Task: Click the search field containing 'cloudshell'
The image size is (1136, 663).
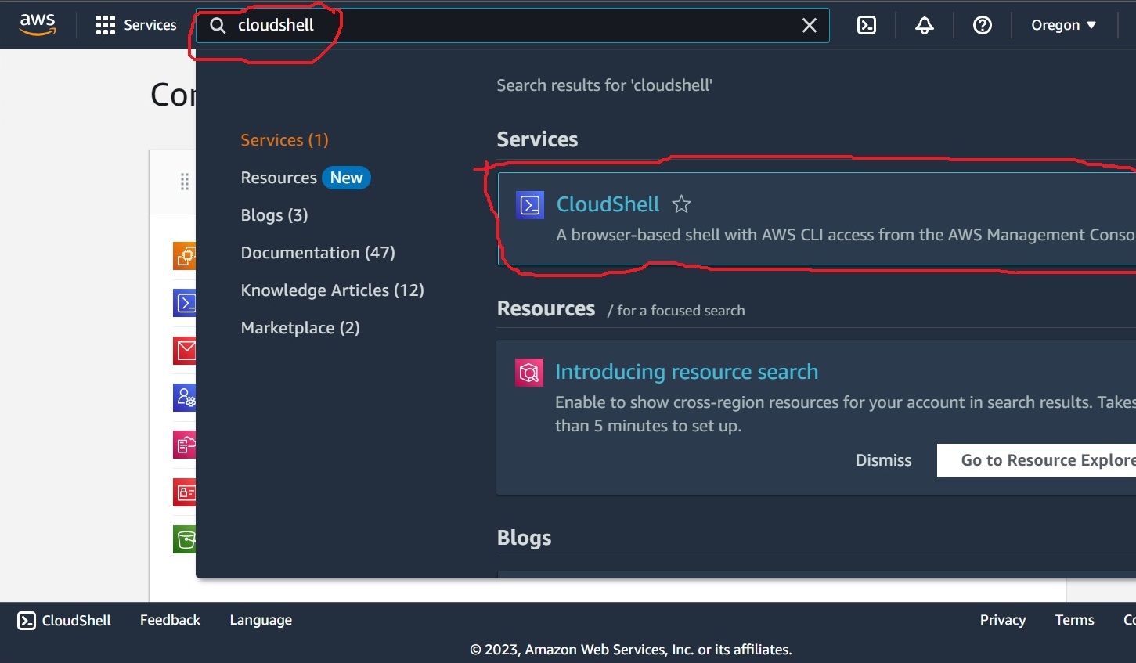Action: [x=513, y=25]
